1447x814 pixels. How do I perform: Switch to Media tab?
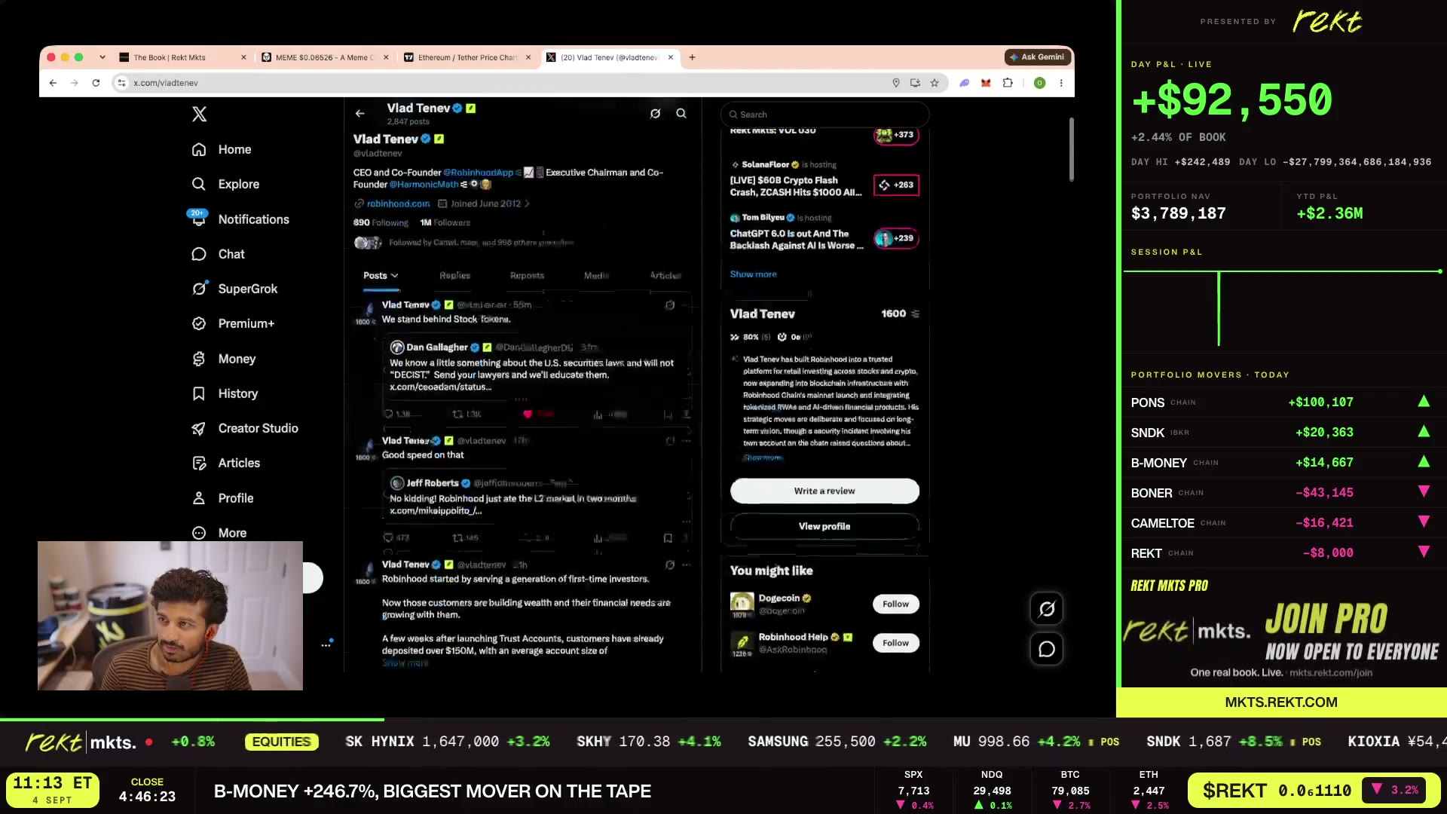pos(596,276)
